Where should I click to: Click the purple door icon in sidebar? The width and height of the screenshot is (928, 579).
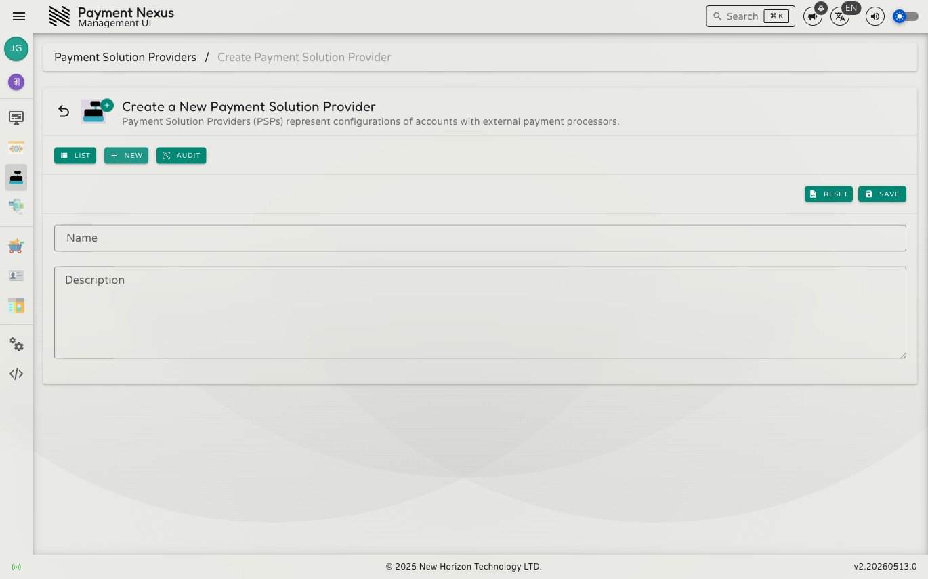click(16, 82)
